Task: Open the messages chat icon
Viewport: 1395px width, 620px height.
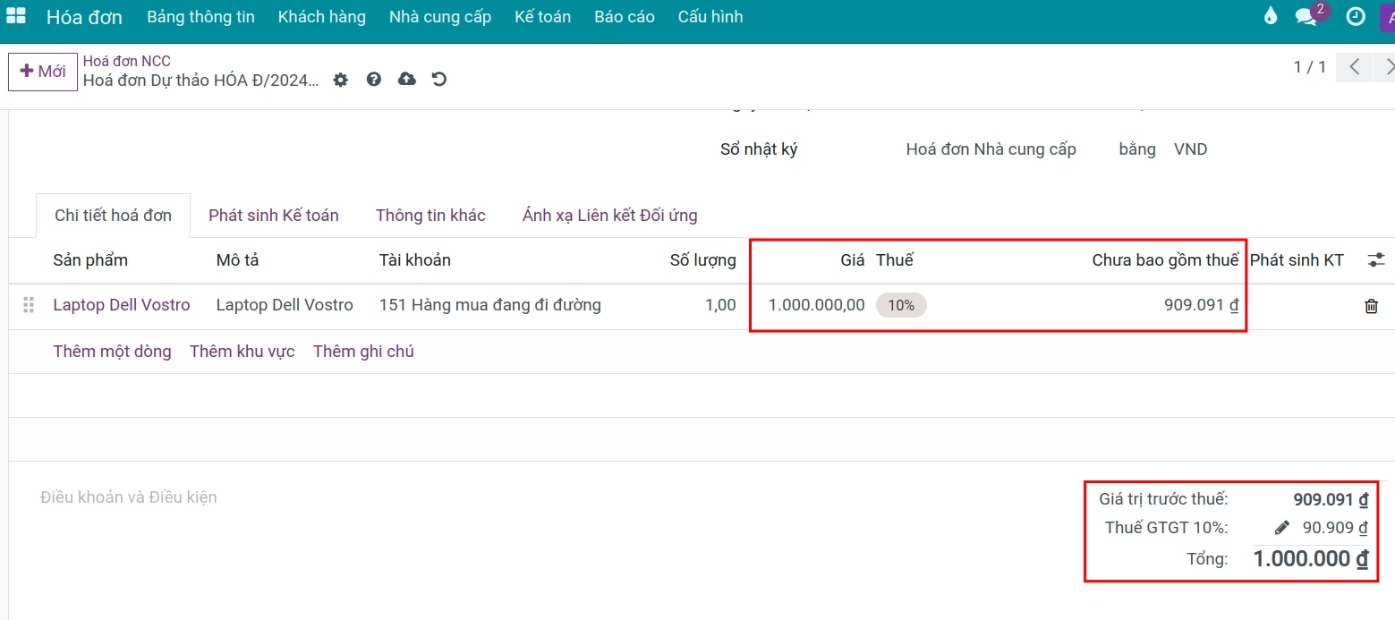Action: [1306, 17]
